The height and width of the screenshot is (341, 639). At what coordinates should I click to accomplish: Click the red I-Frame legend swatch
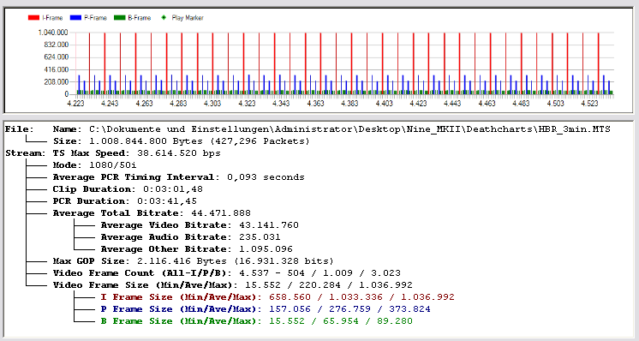pyautogui.click(x=33, y=18)
